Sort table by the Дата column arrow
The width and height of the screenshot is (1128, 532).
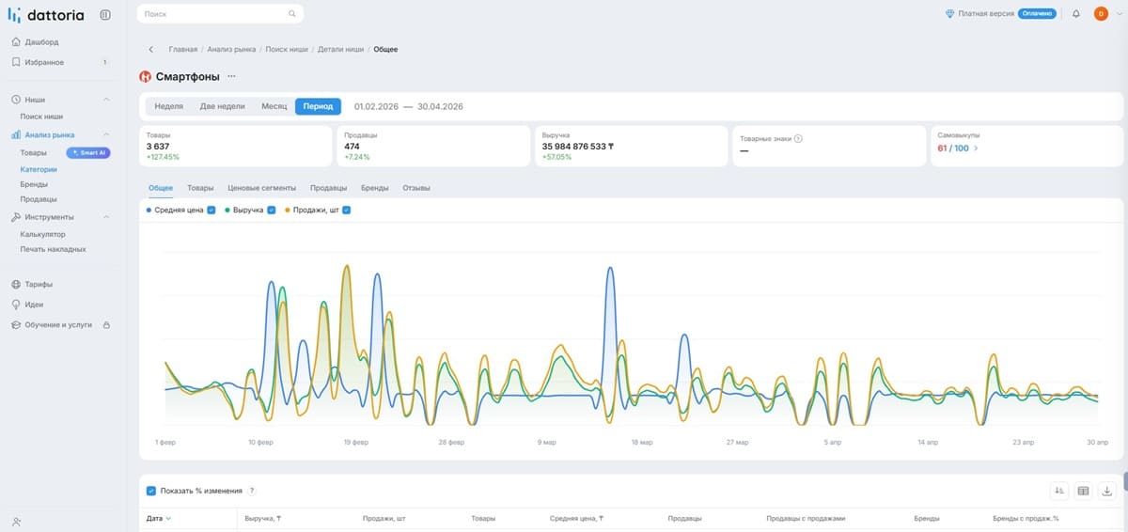point(168,518)
